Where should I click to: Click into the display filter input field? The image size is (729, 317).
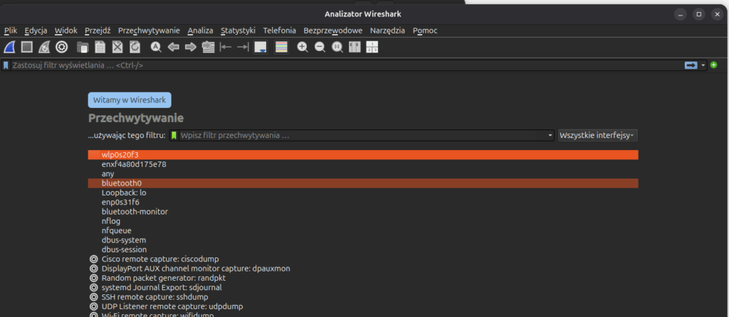click(342, 65)
